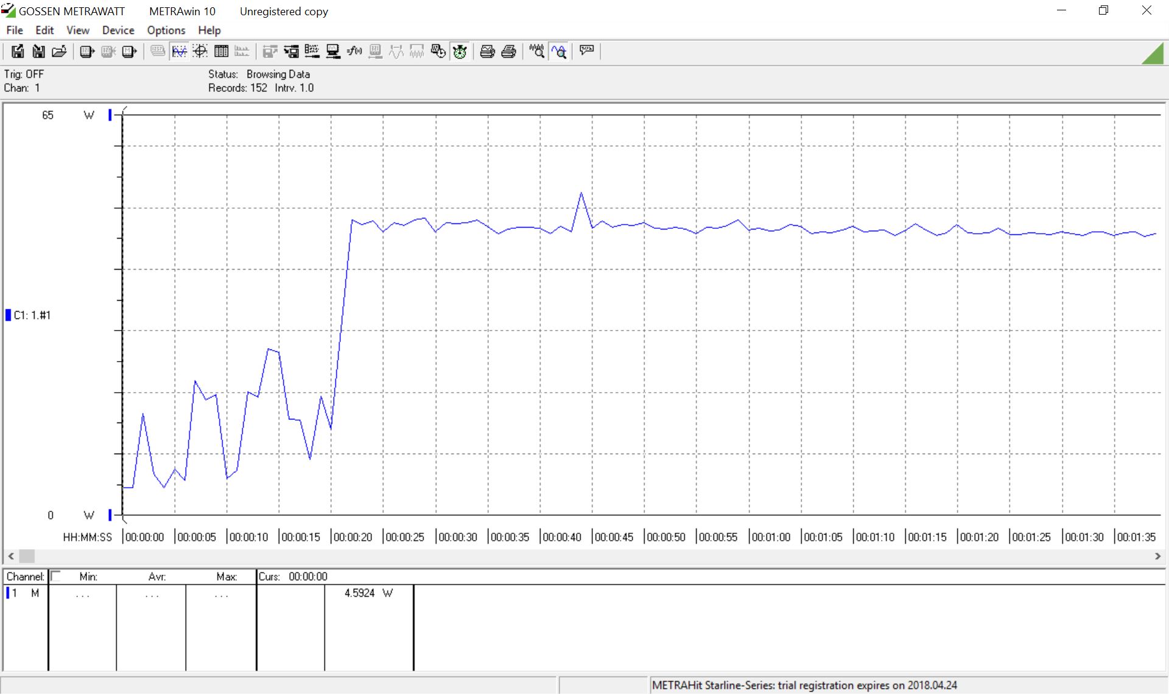Open the Options menu
This screenshot has width=1169, height=694.
(166, 30)
